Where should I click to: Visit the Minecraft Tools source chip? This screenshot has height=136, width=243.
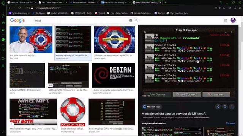pyautogui.click(x=151, y=107)
